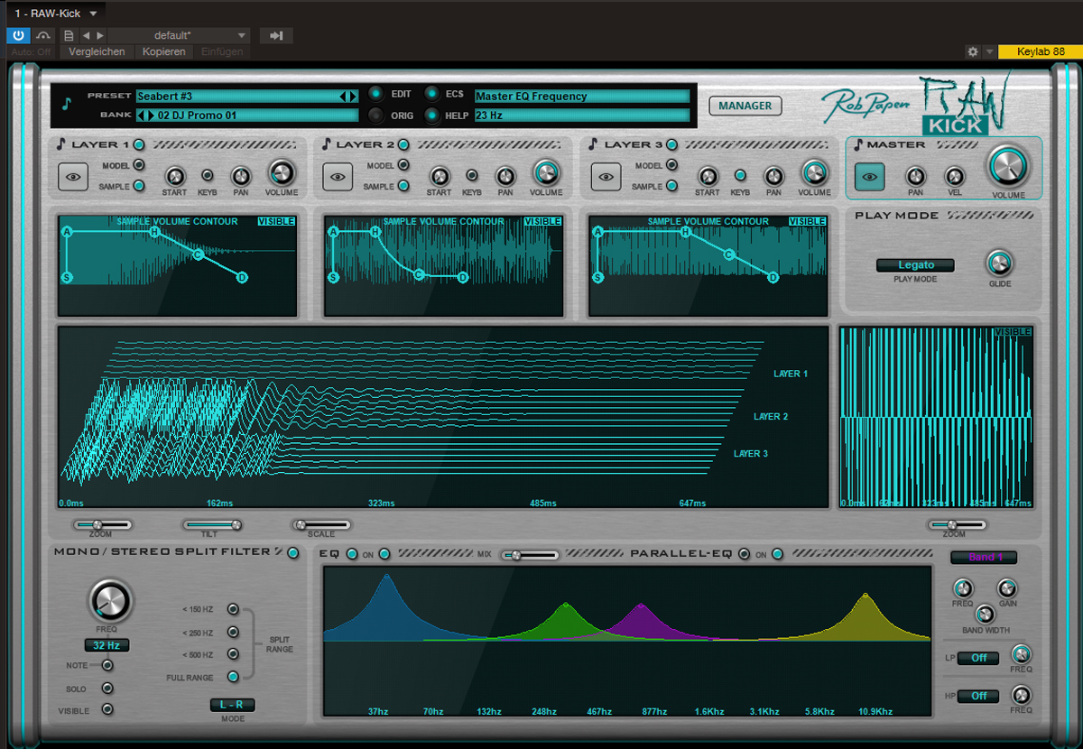Toggle Layer 1 on/off LED
Screen dimensions: 1083x749
pyautogui.click(x=139, y=144)
